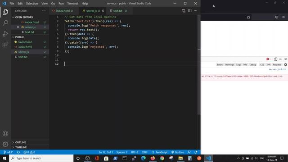Open the Extensions view
288x162 pixels.
click(x=5, y=45)
